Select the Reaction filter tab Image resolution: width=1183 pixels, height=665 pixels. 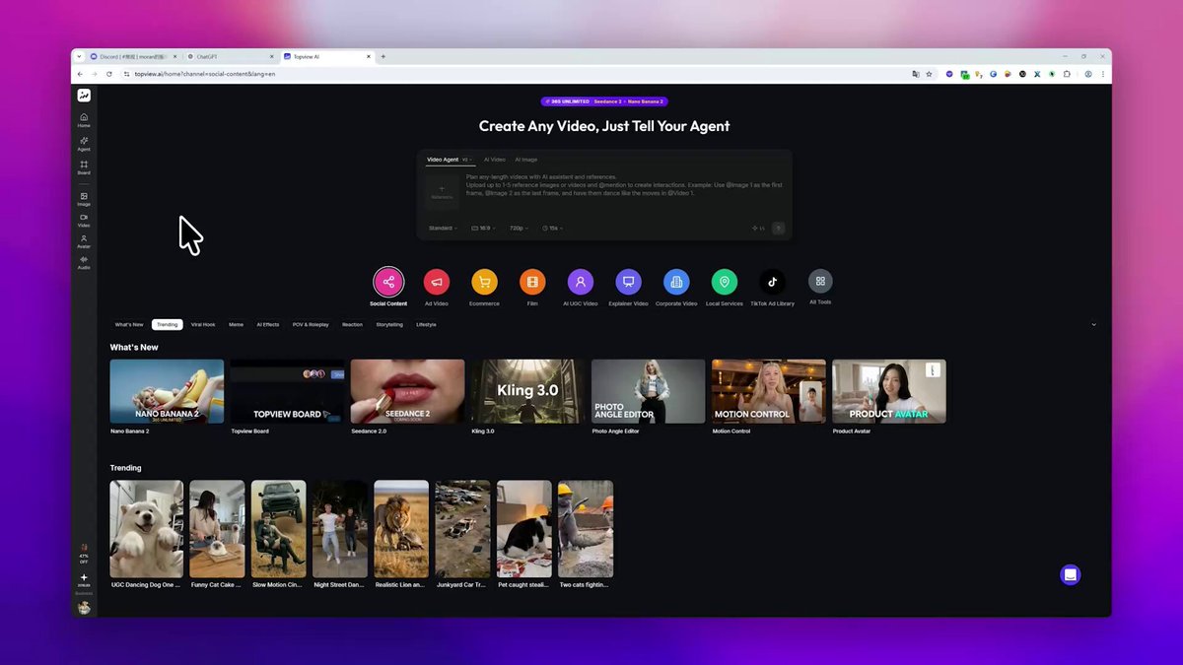pos(353,324)
